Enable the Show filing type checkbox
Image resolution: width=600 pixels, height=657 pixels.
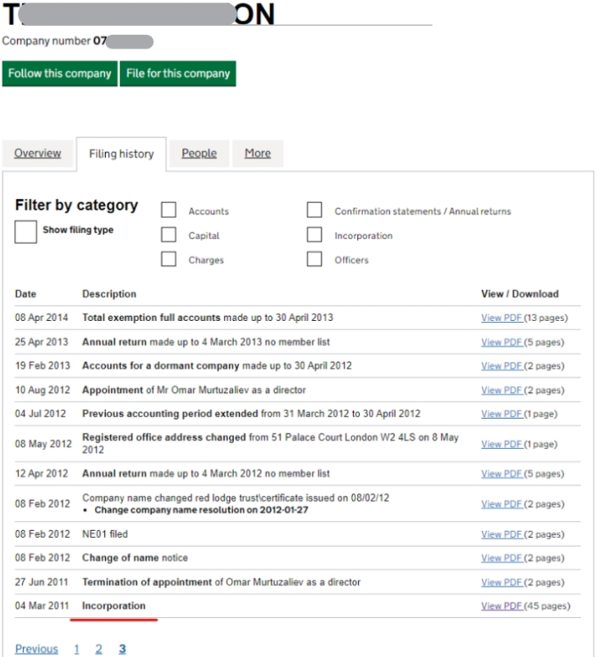tap(26, 232)
